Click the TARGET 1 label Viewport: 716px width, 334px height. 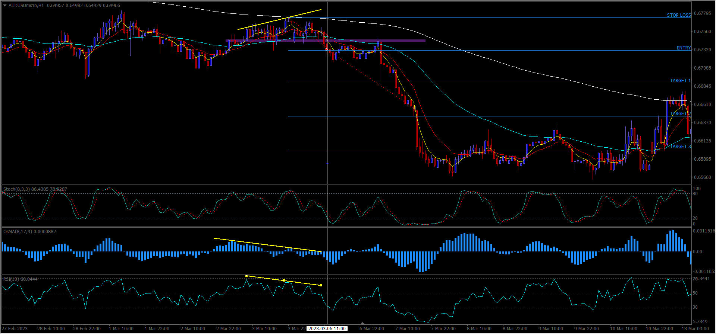[x=680, y=81]
